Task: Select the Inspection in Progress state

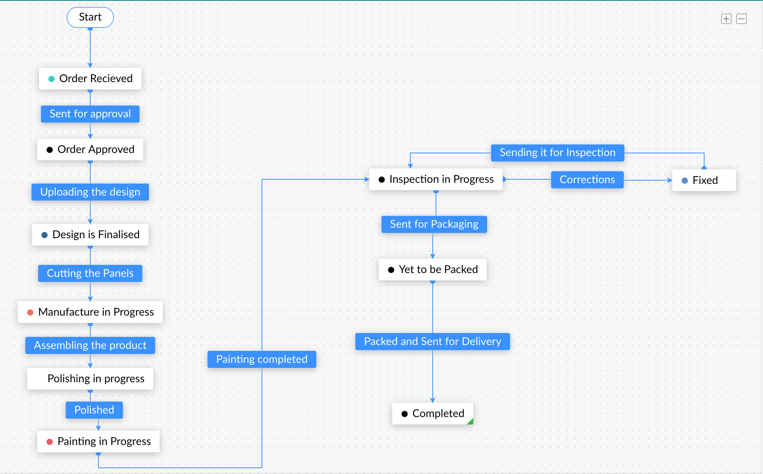Action: [436, 179]
